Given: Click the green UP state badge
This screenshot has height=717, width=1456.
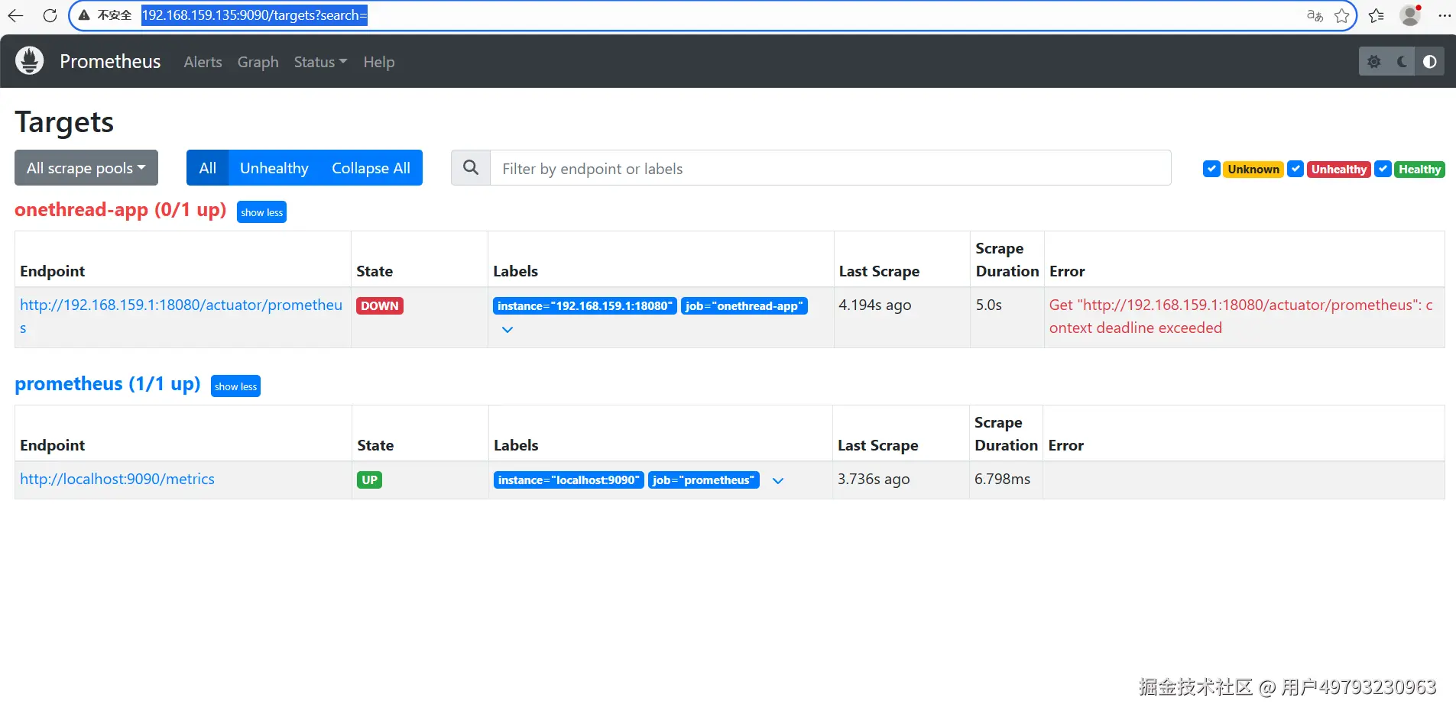Looking at the screenshot, I should [x=370, y=480].
